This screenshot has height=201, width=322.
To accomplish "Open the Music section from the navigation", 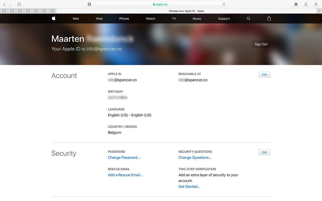I will (x=197, y=18).
